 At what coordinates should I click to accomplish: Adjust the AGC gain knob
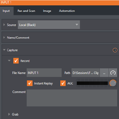click(113, 83)
